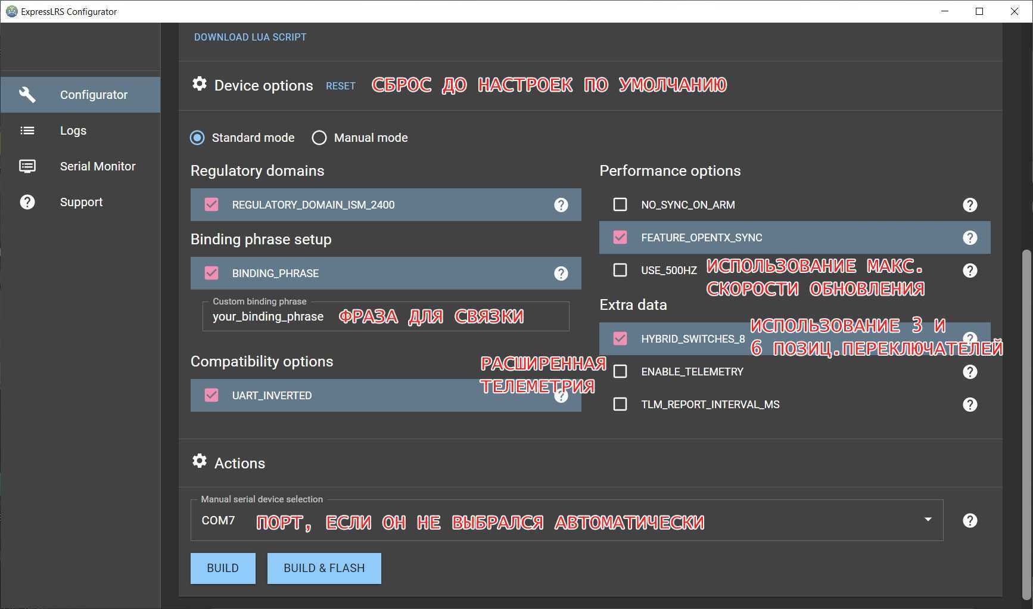Screen dimensions: 1033x609
Task: Open help for USE_500HZ option
Action: click(970, 271)
